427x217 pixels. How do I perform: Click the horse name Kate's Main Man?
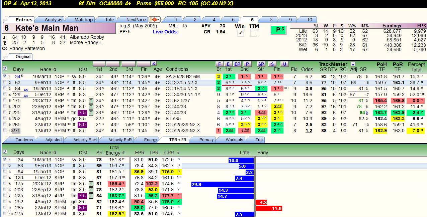(x=47, y=28)
